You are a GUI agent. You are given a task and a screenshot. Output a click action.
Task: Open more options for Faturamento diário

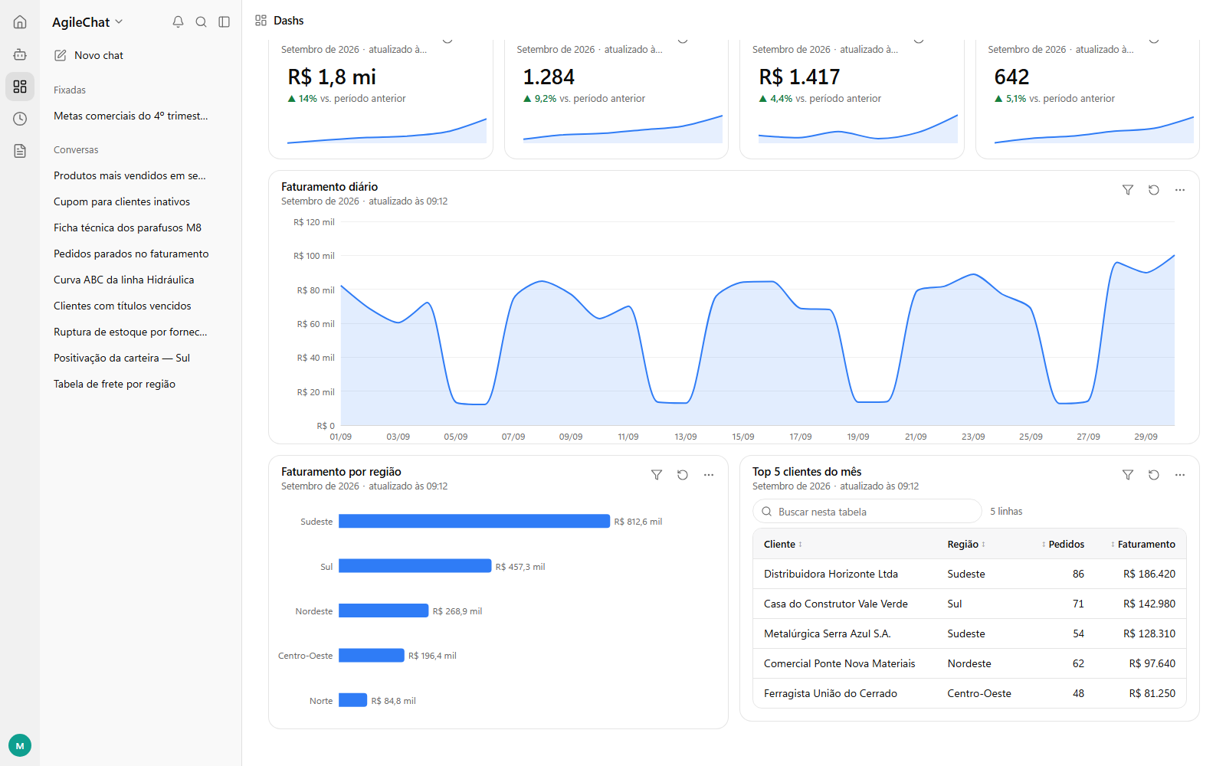tap(1180, 190)
